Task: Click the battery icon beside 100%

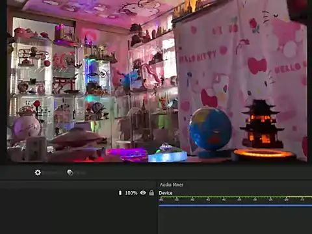Action: point(120,192)
